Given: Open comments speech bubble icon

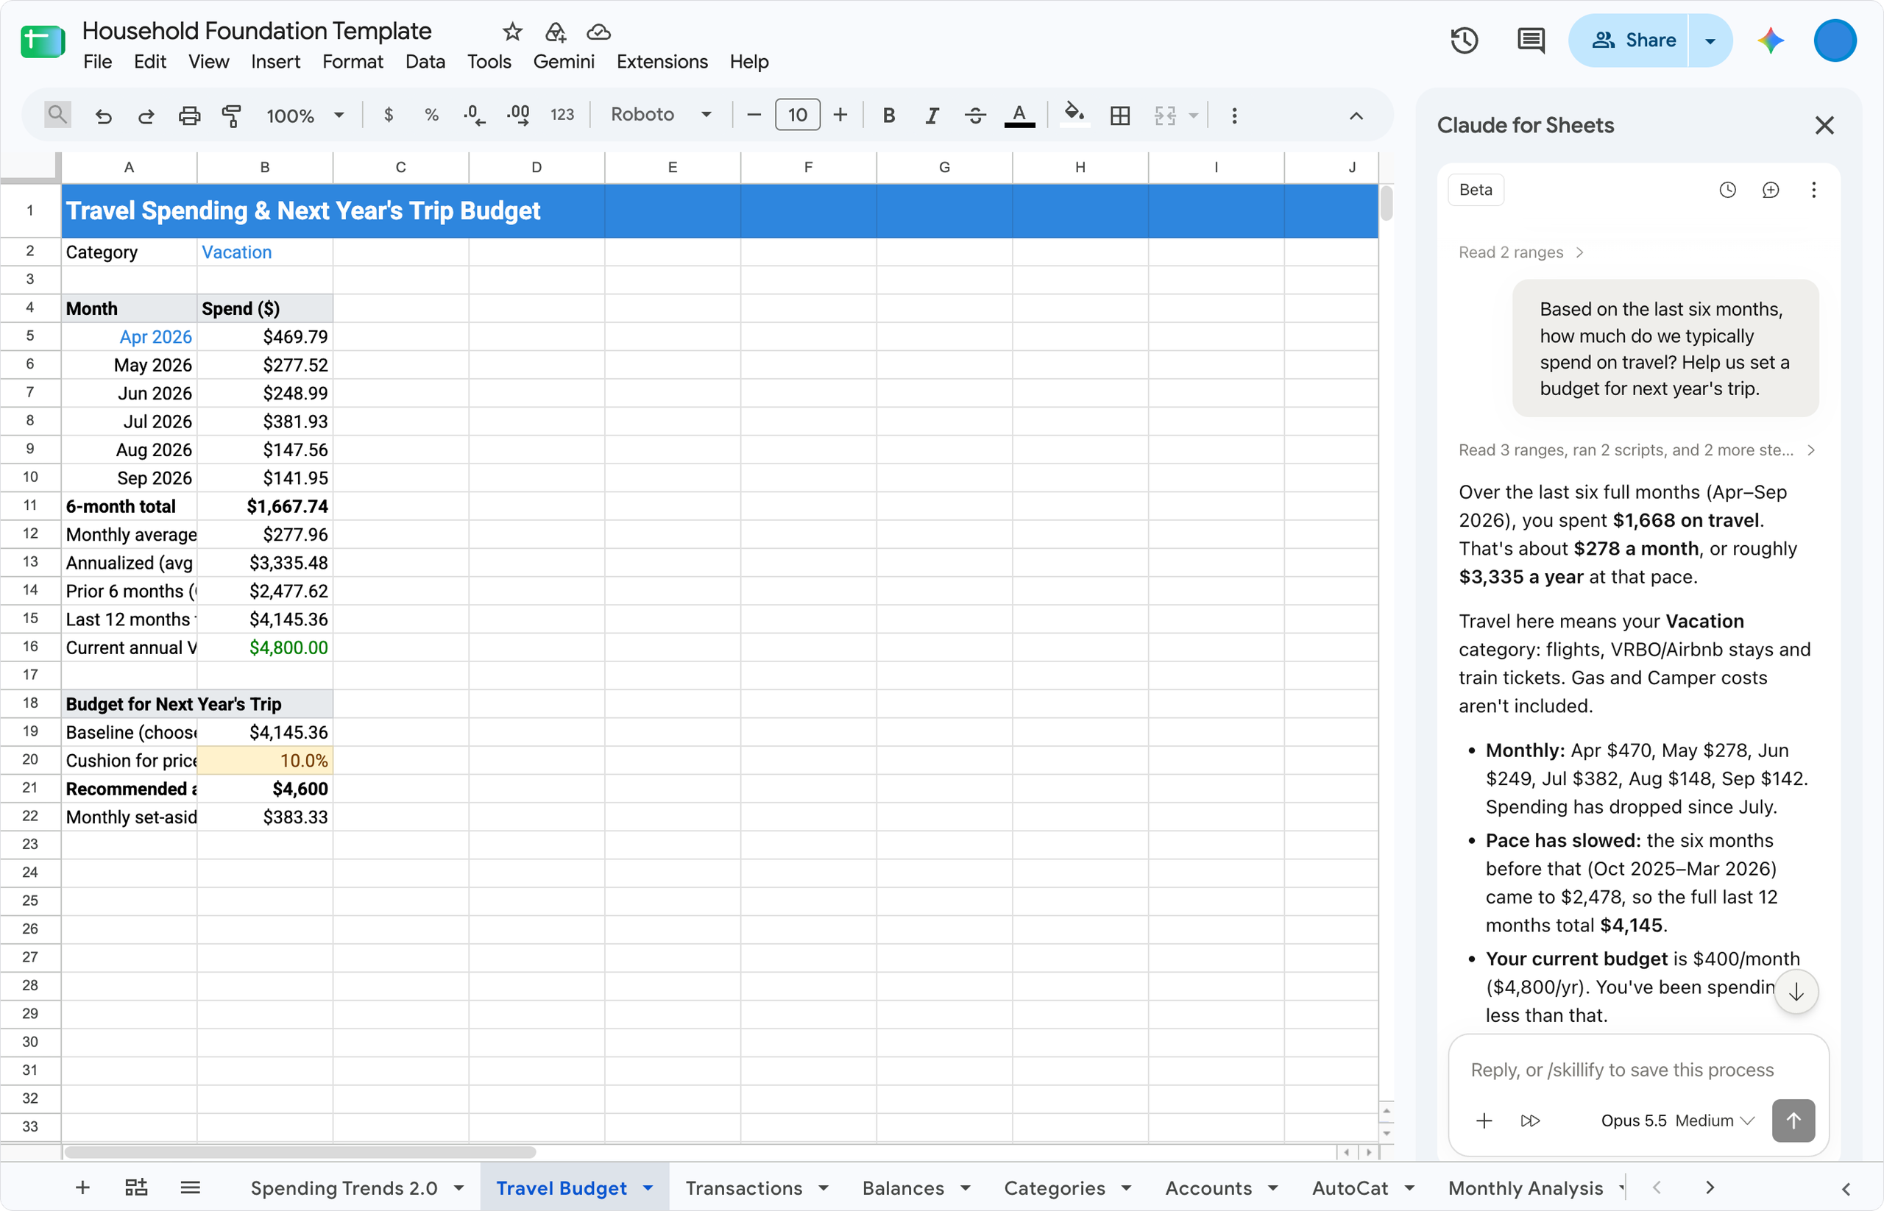Looking at the screenshot, I should (x=1531, y=40).
